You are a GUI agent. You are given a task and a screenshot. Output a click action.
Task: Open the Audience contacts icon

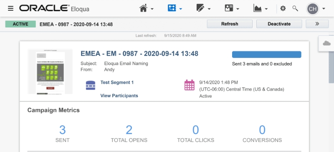click(x=229, y=8)
